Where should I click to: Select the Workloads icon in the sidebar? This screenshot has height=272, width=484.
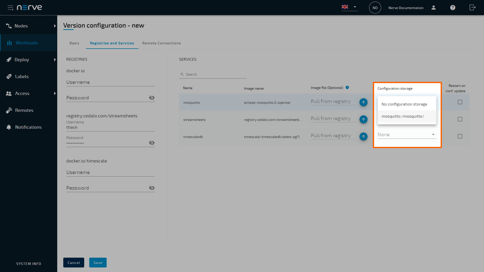coord(9,43)
